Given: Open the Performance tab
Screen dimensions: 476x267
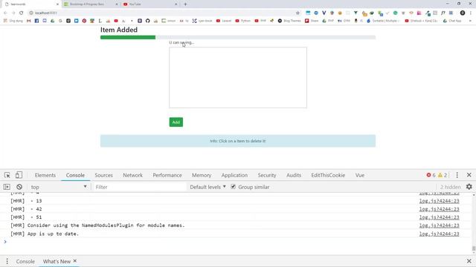Looking at the screenshot, I should coord(167,175).
